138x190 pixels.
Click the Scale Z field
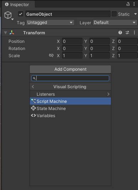click(x=127, y=56)
